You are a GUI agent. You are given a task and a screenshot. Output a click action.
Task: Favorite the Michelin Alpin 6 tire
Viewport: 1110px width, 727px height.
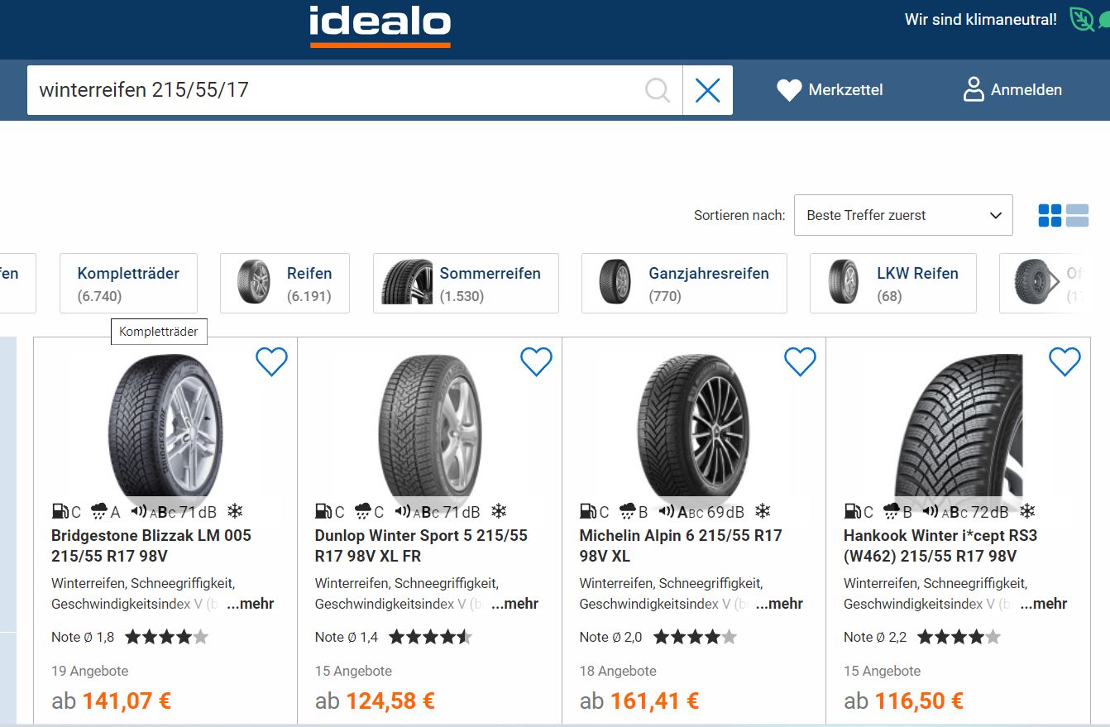pos(800,361)
